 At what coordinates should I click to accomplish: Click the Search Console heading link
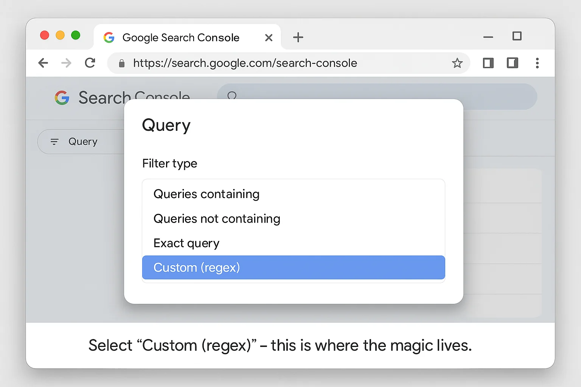click(134, 97)
